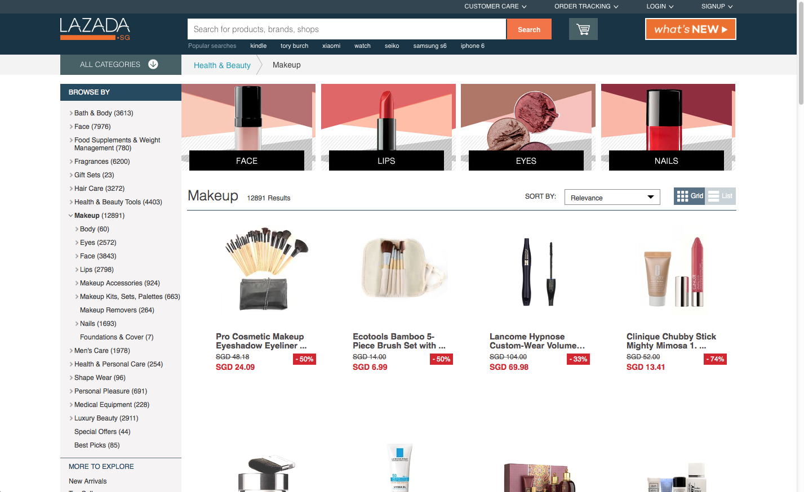Screen dimensions: 804x492
Task: Open Best Picks (85) link
Action: [97, 445]
